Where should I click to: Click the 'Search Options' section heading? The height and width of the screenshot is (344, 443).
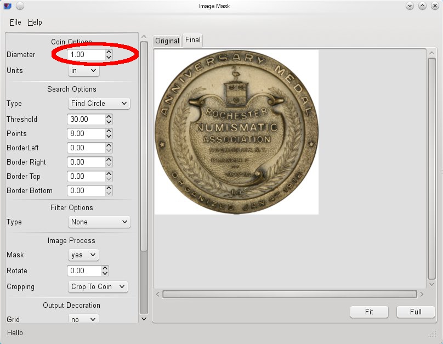tap(72, 89)
